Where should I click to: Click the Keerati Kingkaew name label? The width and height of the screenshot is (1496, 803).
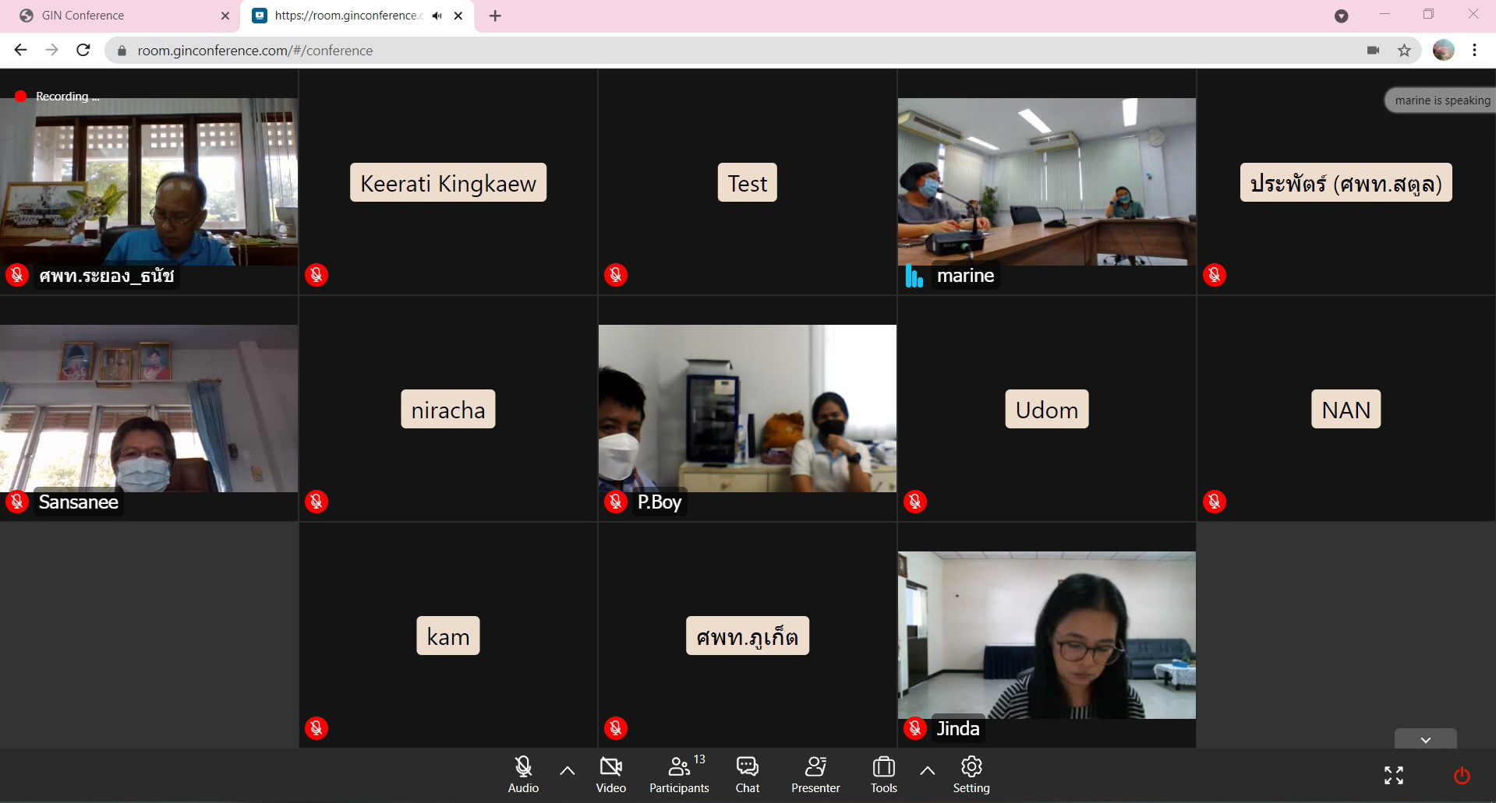[x=448, y=183]
